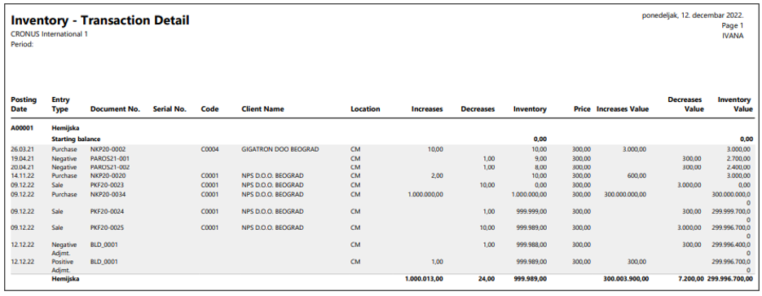Click the Period: label
The height and width of the screenshot is (296, 762).
(x=22, y=44)
